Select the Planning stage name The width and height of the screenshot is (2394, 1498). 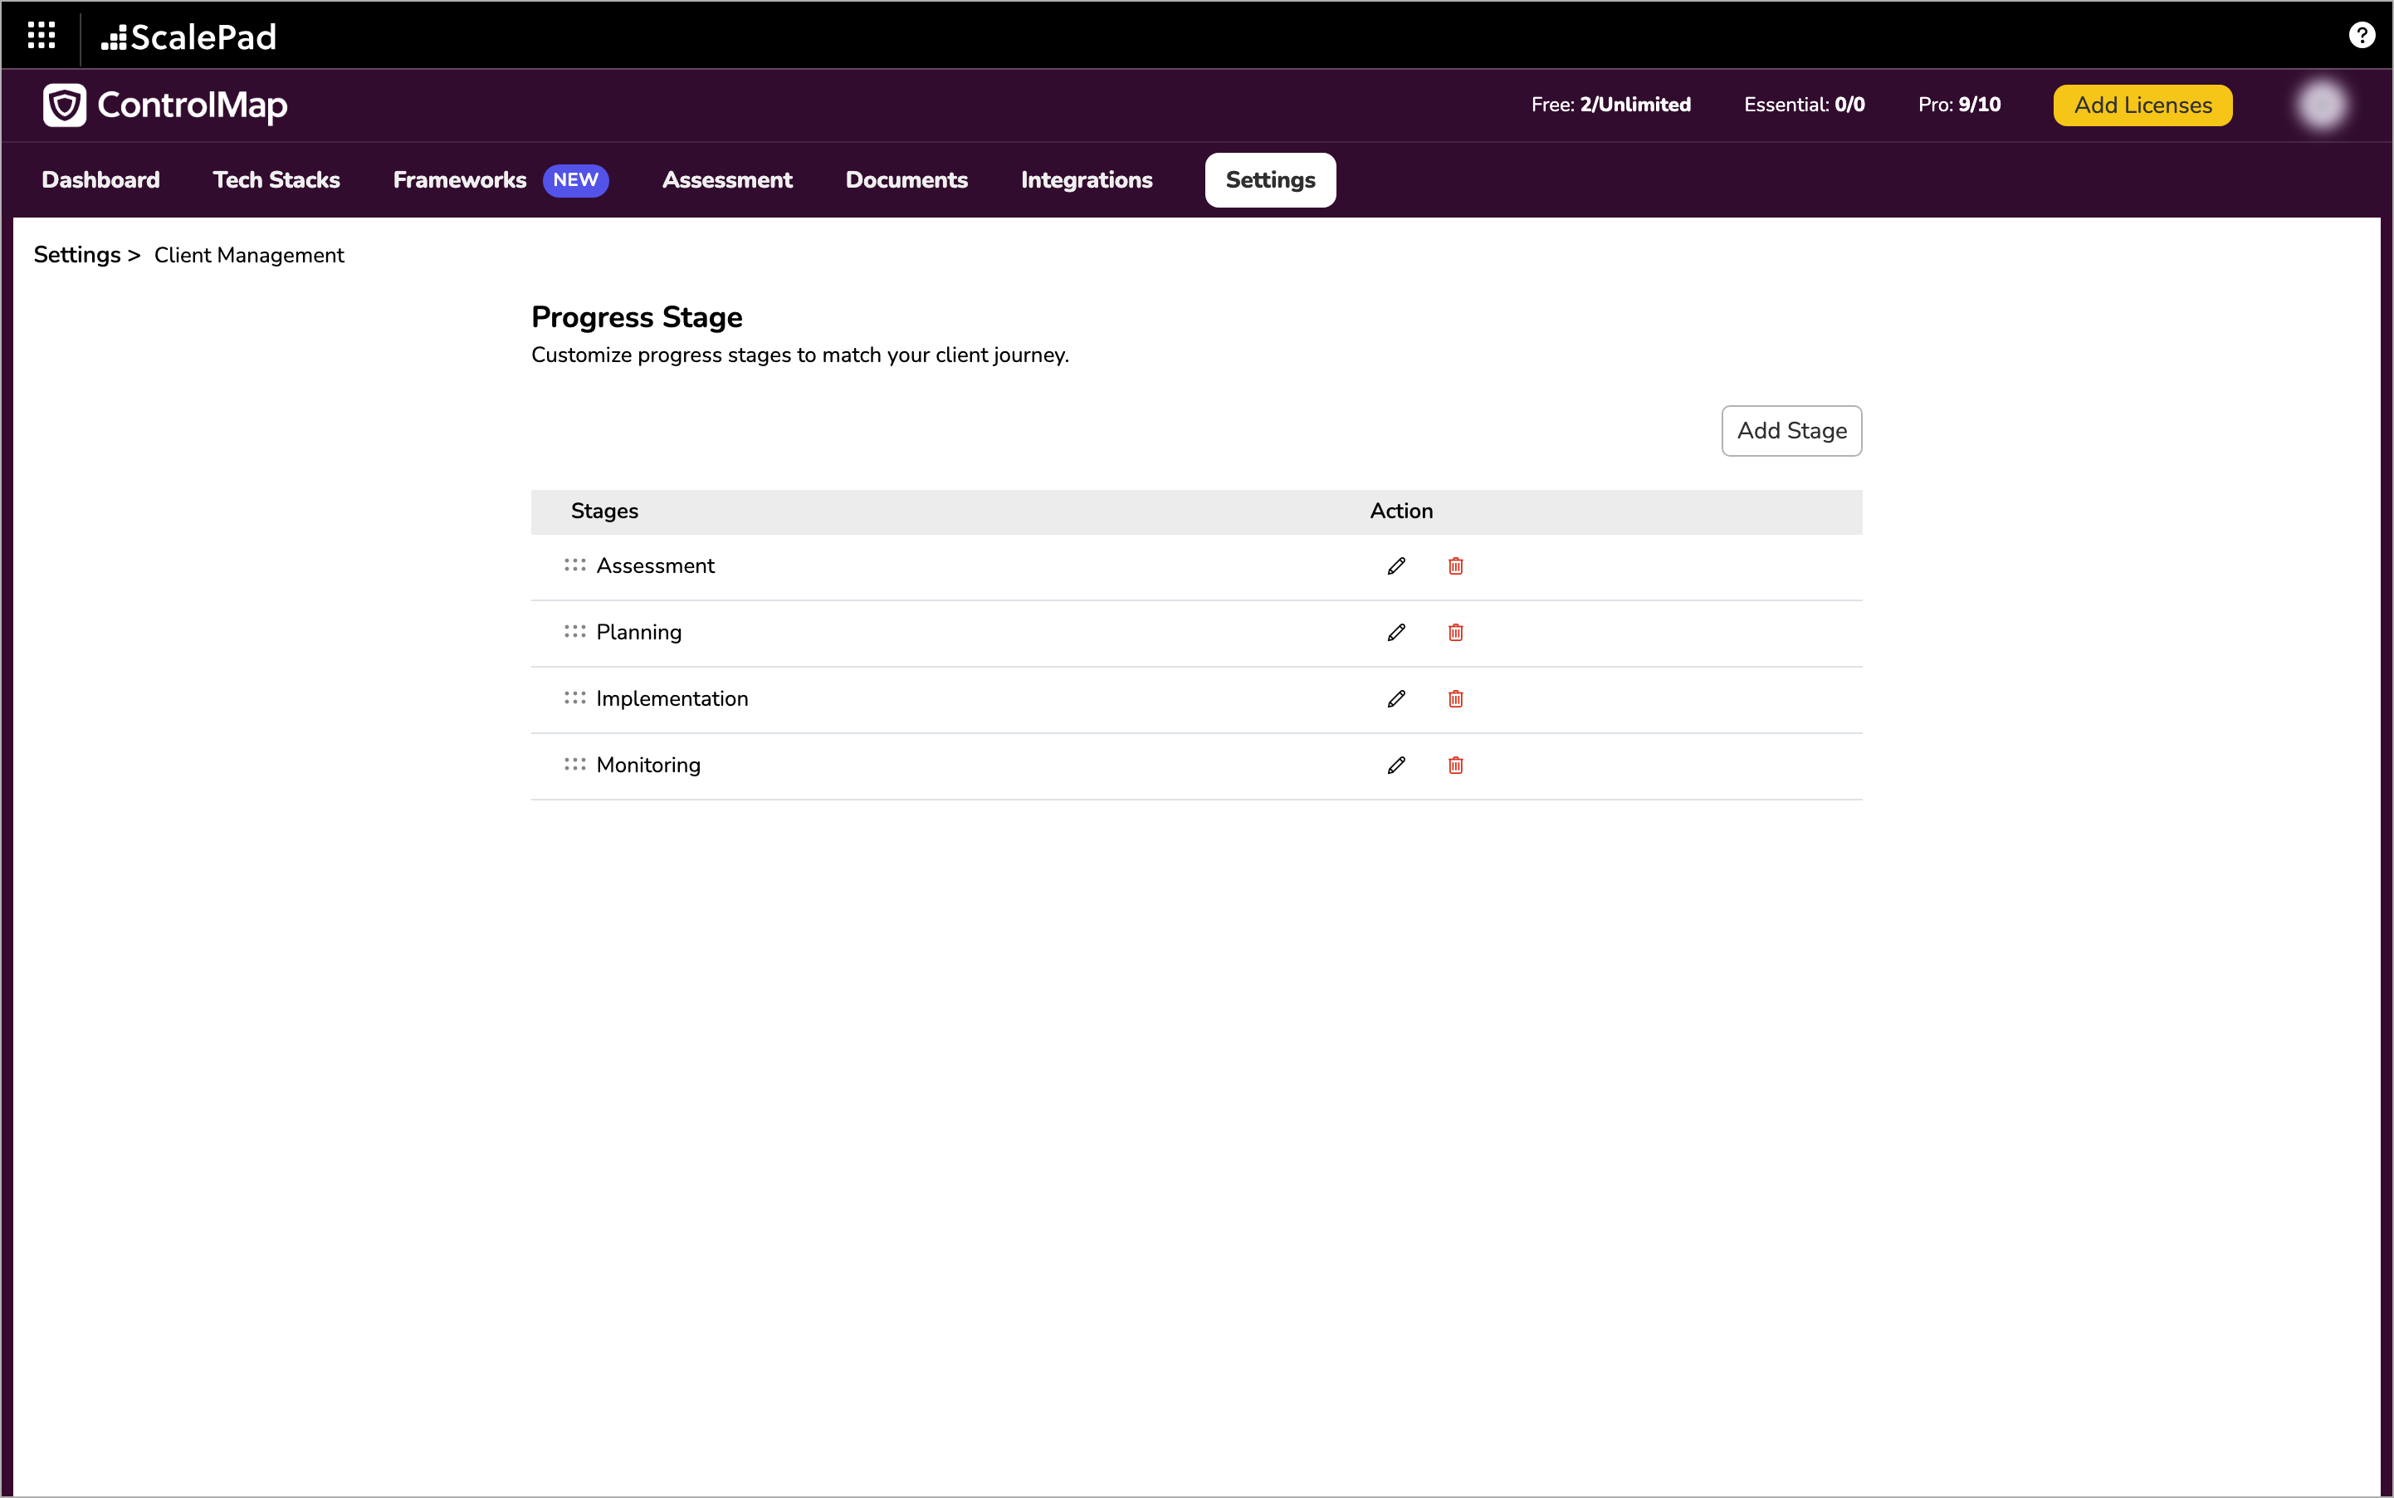(639, 632)
